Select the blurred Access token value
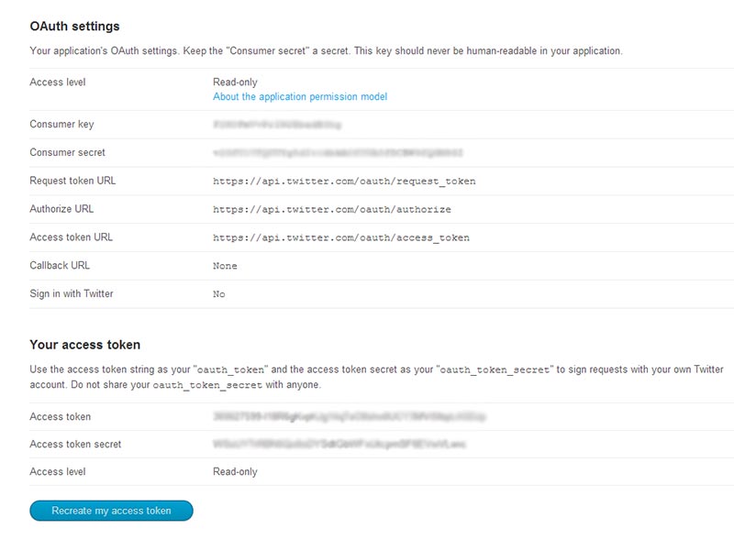The width and height of the screenshot is (734, 540). (x=349, y=416)
